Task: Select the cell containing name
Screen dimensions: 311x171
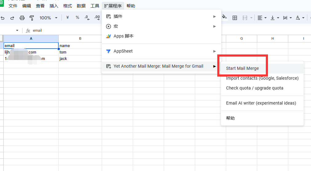Action: [x=80, y=46]
